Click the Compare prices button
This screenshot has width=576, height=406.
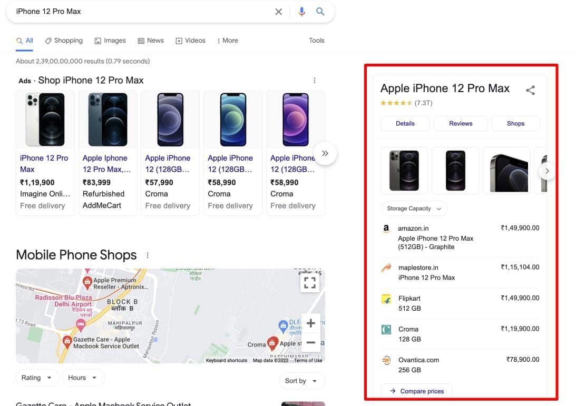pyautogui.click(x=416, y=391)
